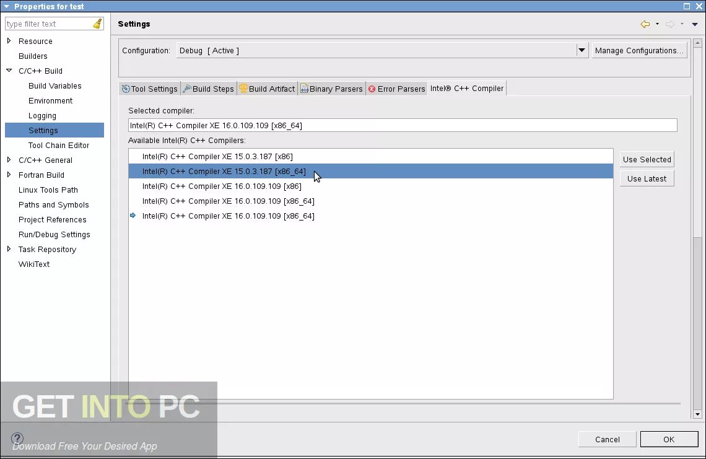Click the vertical scrollbar up arrow
706x459 pixels.
[x=697, y=43]
